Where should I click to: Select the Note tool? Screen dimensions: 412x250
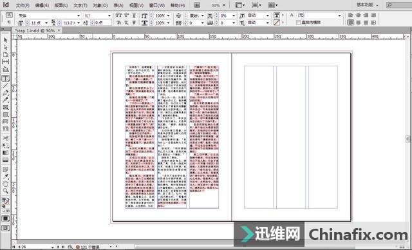pyautogui.click(x=6, y=169)
